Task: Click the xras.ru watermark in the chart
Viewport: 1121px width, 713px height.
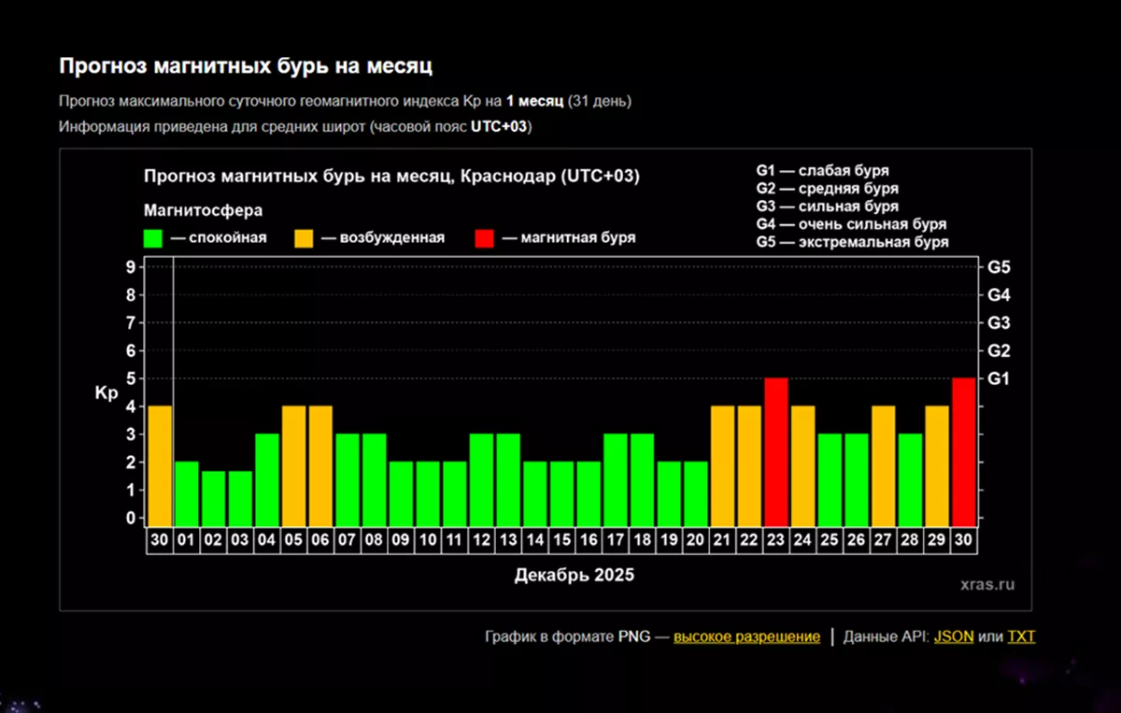Action: (x=986, y=585)
